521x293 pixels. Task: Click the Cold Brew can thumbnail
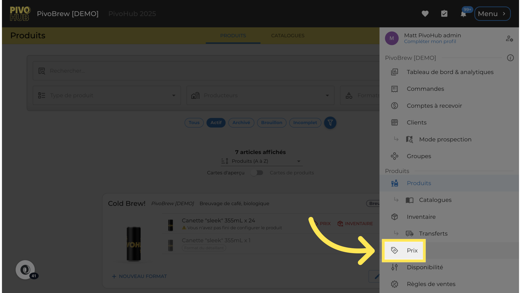pos(134,244)
